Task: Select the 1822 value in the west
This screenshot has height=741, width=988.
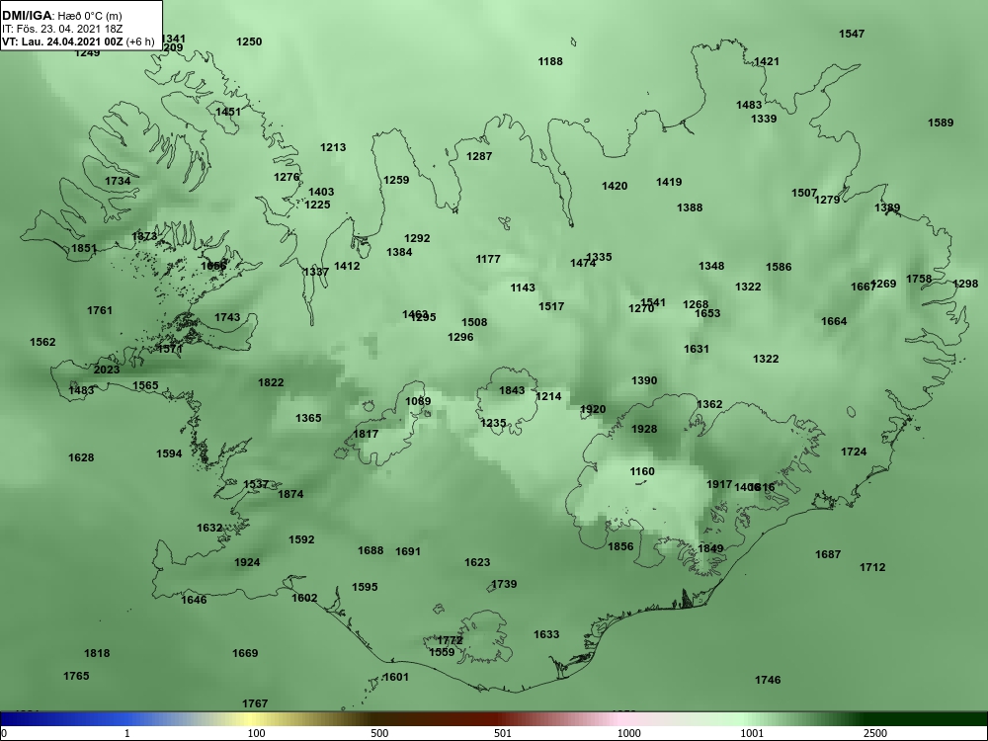Action: pyautogui.click(x=271, y=382)
